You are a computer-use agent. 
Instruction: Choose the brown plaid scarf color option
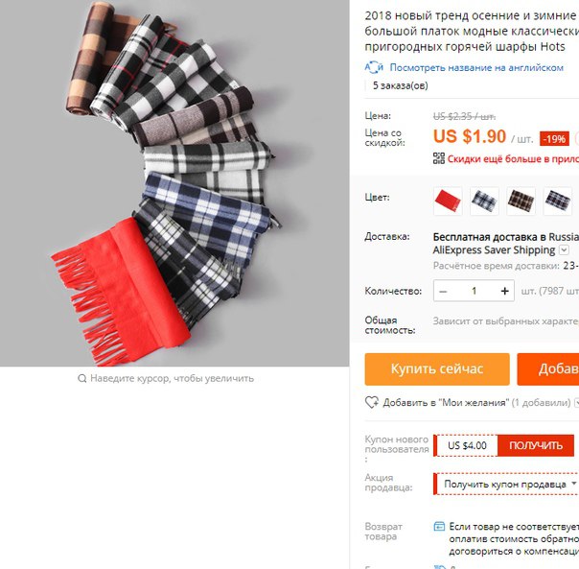point(521,201)
